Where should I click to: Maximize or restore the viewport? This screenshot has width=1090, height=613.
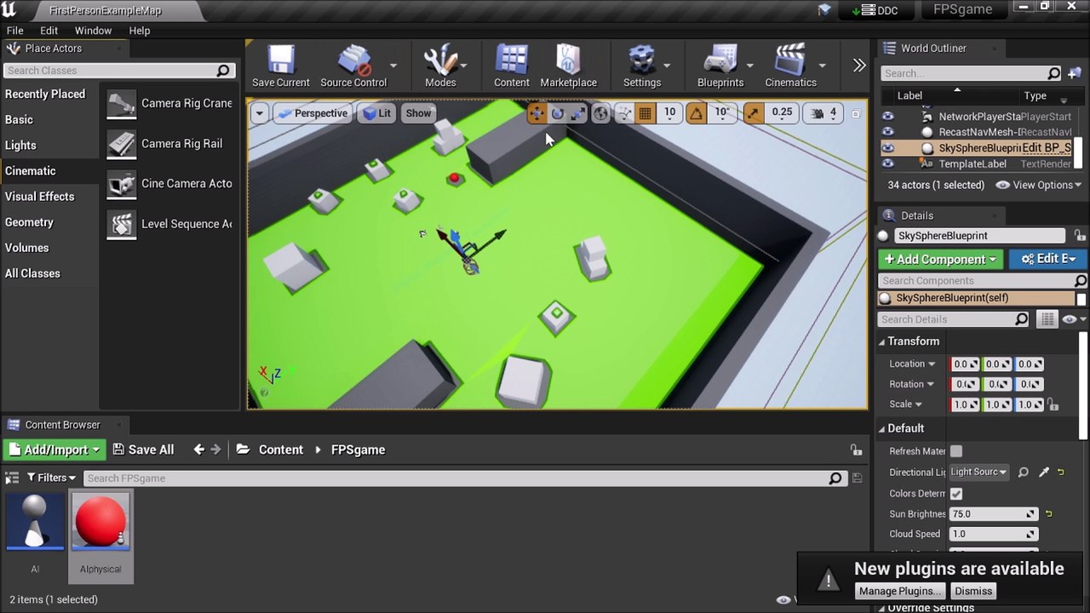pyautogui.click(x=857, y=113)
